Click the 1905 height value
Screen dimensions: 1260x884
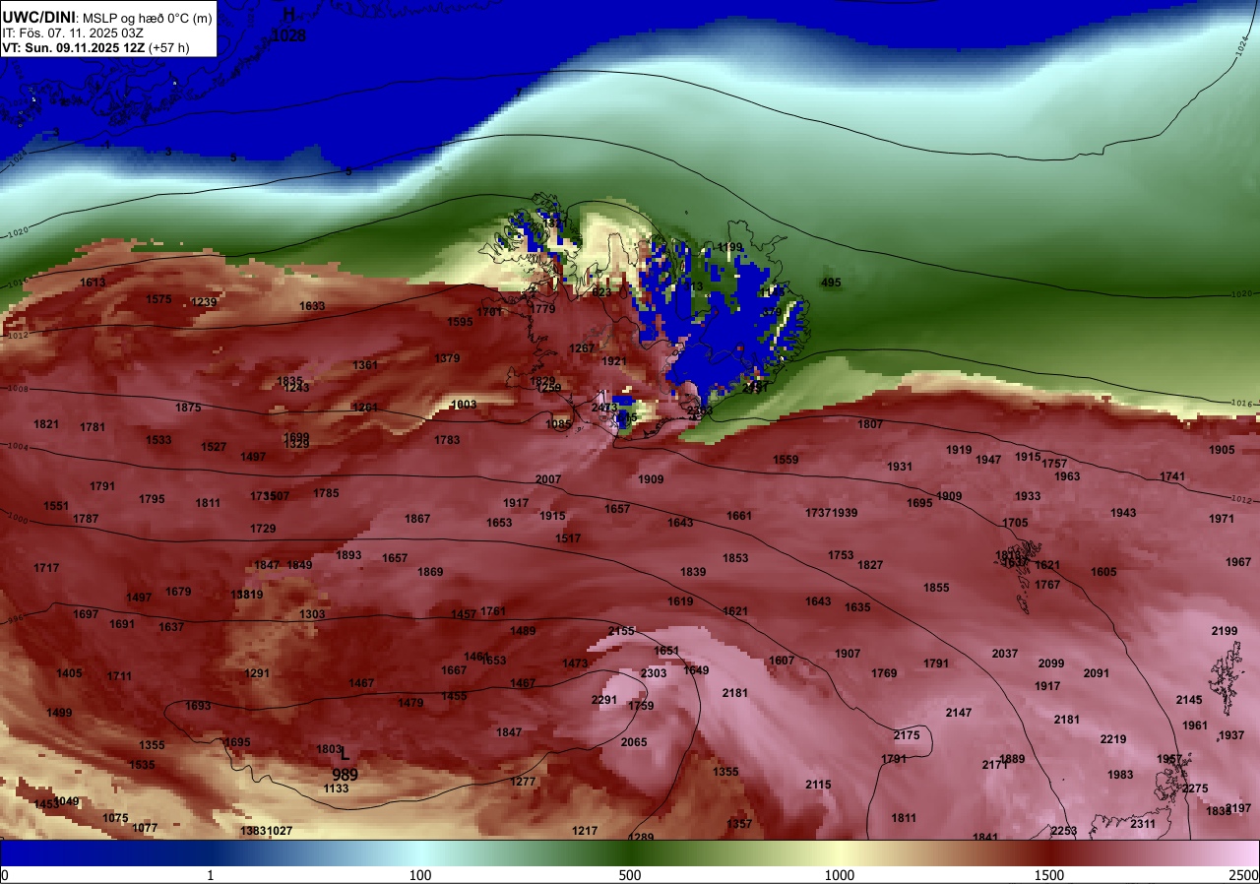(x=1222, y=450)
